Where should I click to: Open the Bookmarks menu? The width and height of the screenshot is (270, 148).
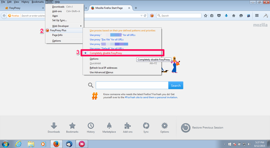click(38, 2)
